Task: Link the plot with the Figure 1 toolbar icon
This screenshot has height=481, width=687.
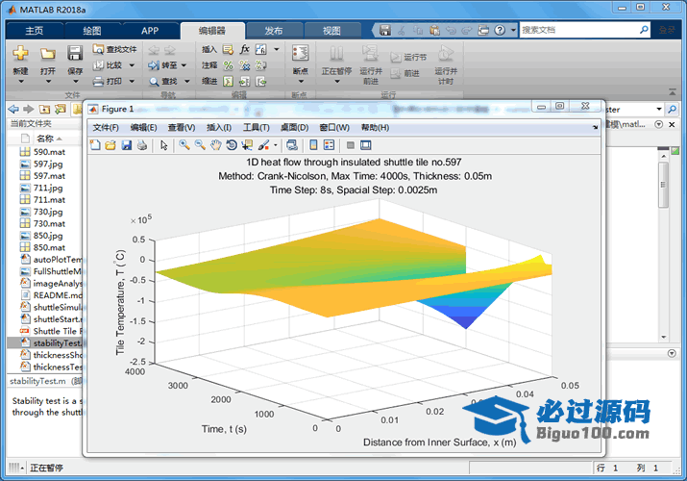Action: 292,145
